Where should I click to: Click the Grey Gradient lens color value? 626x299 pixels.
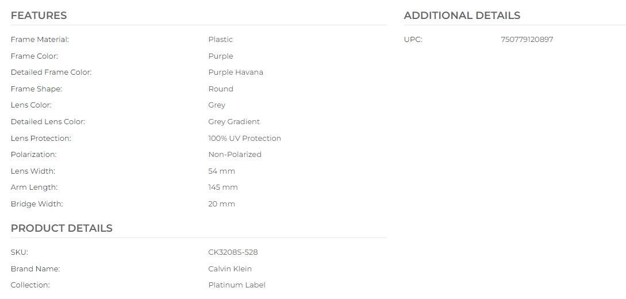(x=234, y=122)
